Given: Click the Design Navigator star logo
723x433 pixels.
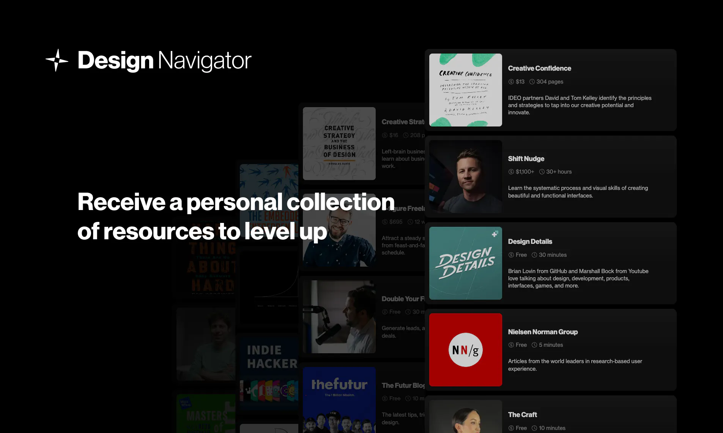Looking at the screenshot, I should click(57, 60).
